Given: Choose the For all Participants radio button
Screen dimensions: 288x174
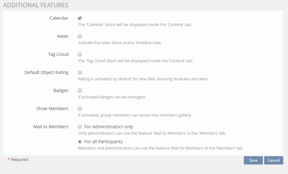Looking at the screenshot, I should click(80, 142).
